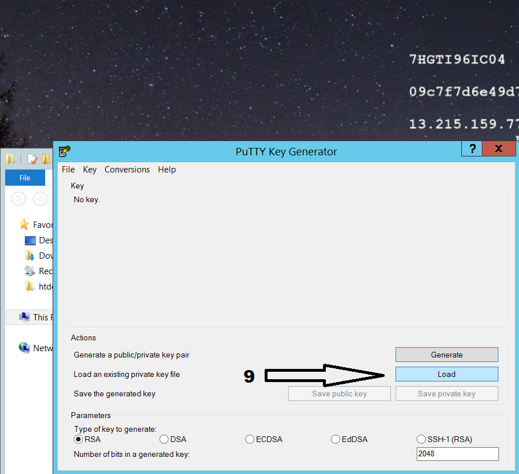
Task: Select the Network item in Explorer sidebar
Action: coord(25,348)
